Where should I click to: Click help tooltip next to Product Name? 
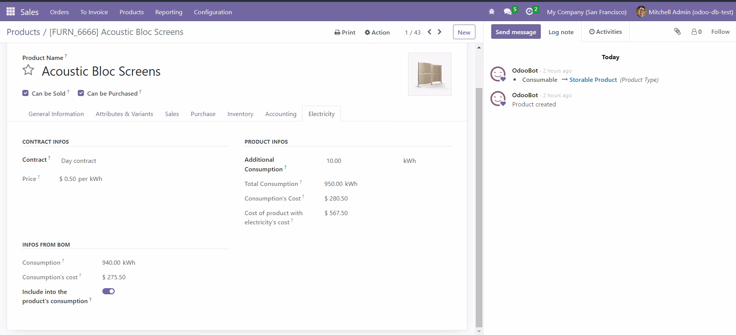pos(66,56)
